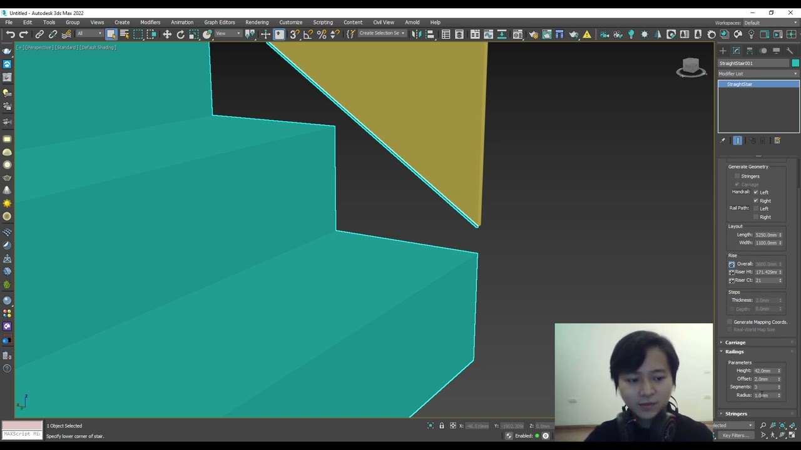Click the Pin Stack icon
This screenshot has height=450, width=801.
[x=723, y=141]
